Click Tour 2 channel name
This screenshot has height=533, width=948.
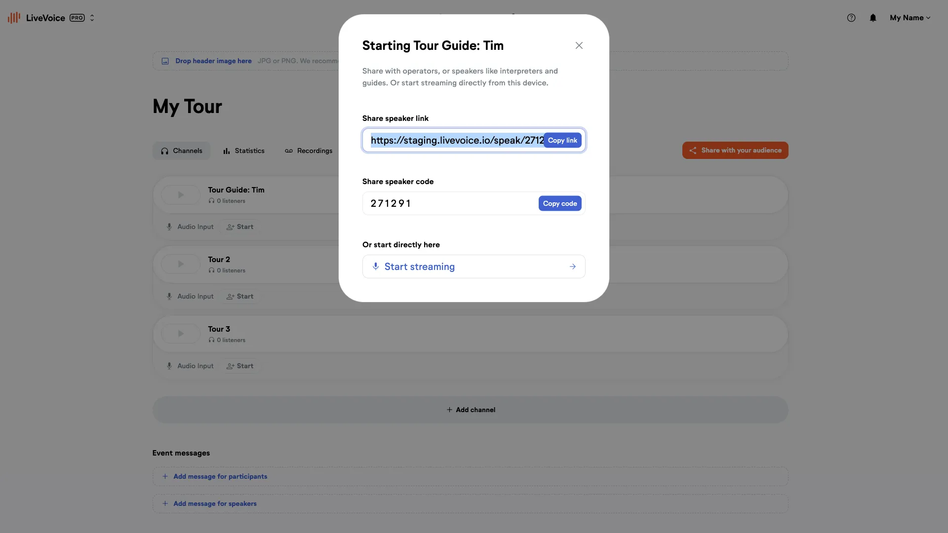[219, 260]
